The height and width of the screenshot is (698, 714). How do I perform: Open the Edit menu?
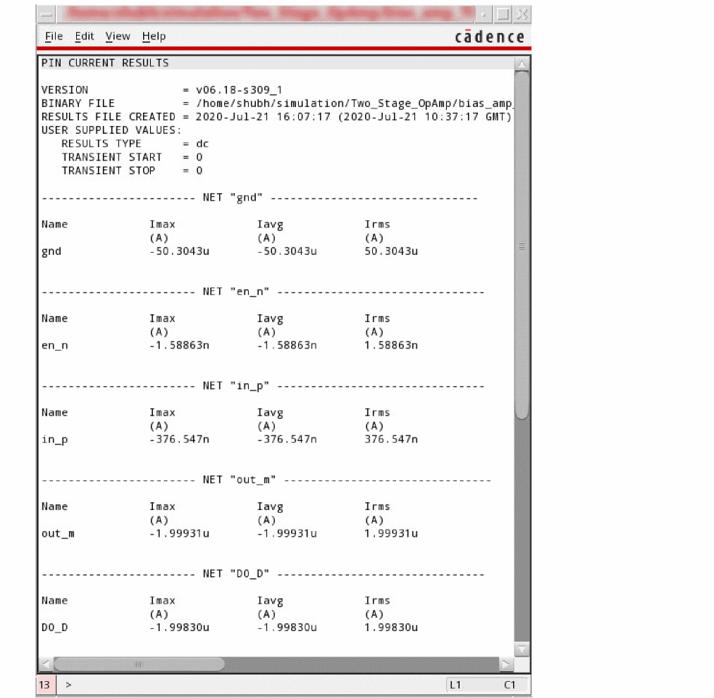(85, 37)
